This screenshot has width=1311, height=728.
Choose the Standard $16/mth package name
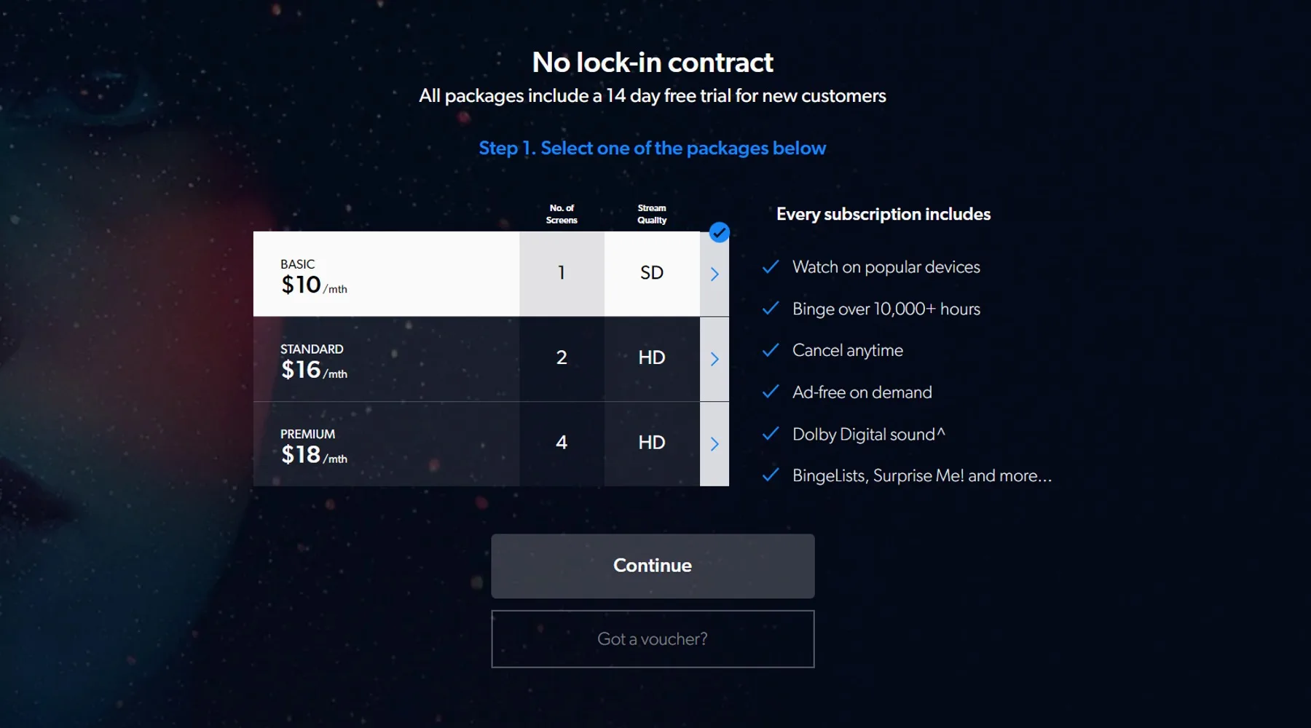[x=313, y=361]
